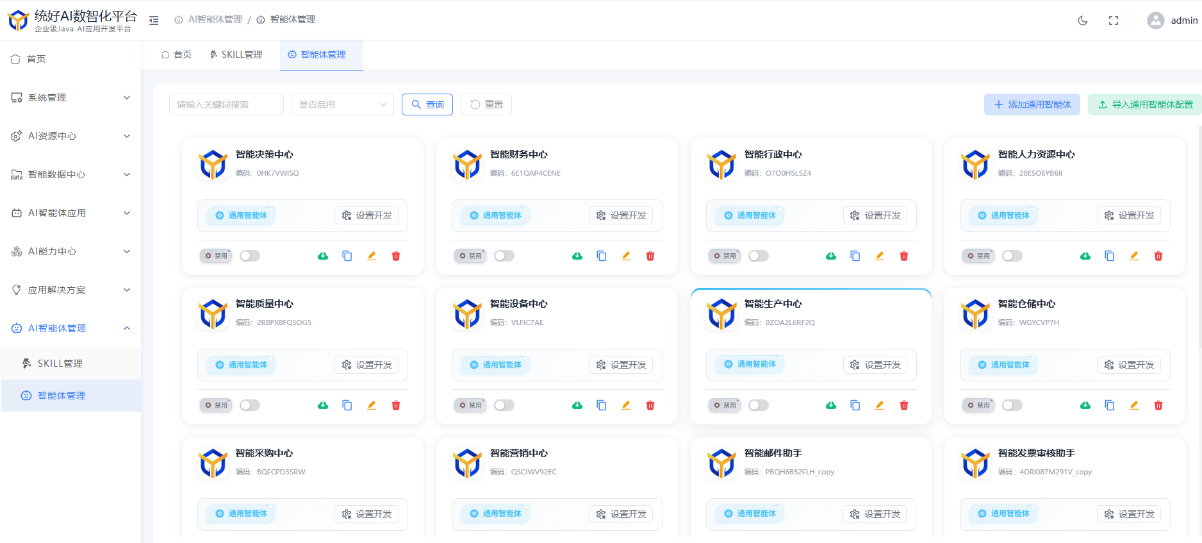
Task: Click the 重置 reset button
Action: click(486, 104)
